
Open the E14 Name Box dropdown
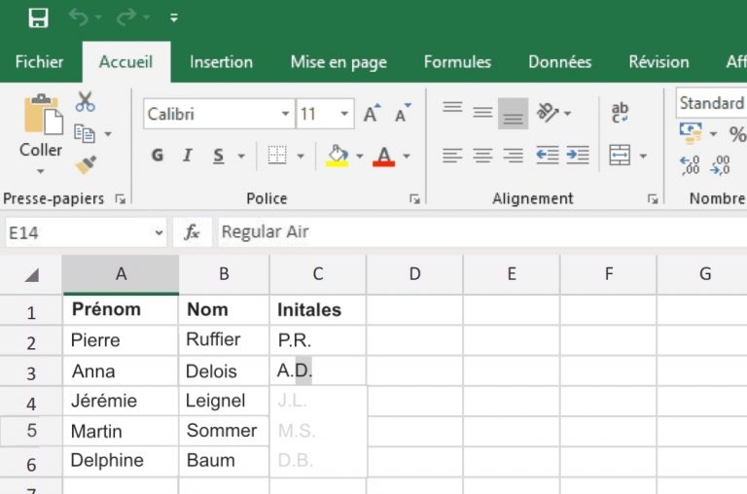click(x=160, y=232)
